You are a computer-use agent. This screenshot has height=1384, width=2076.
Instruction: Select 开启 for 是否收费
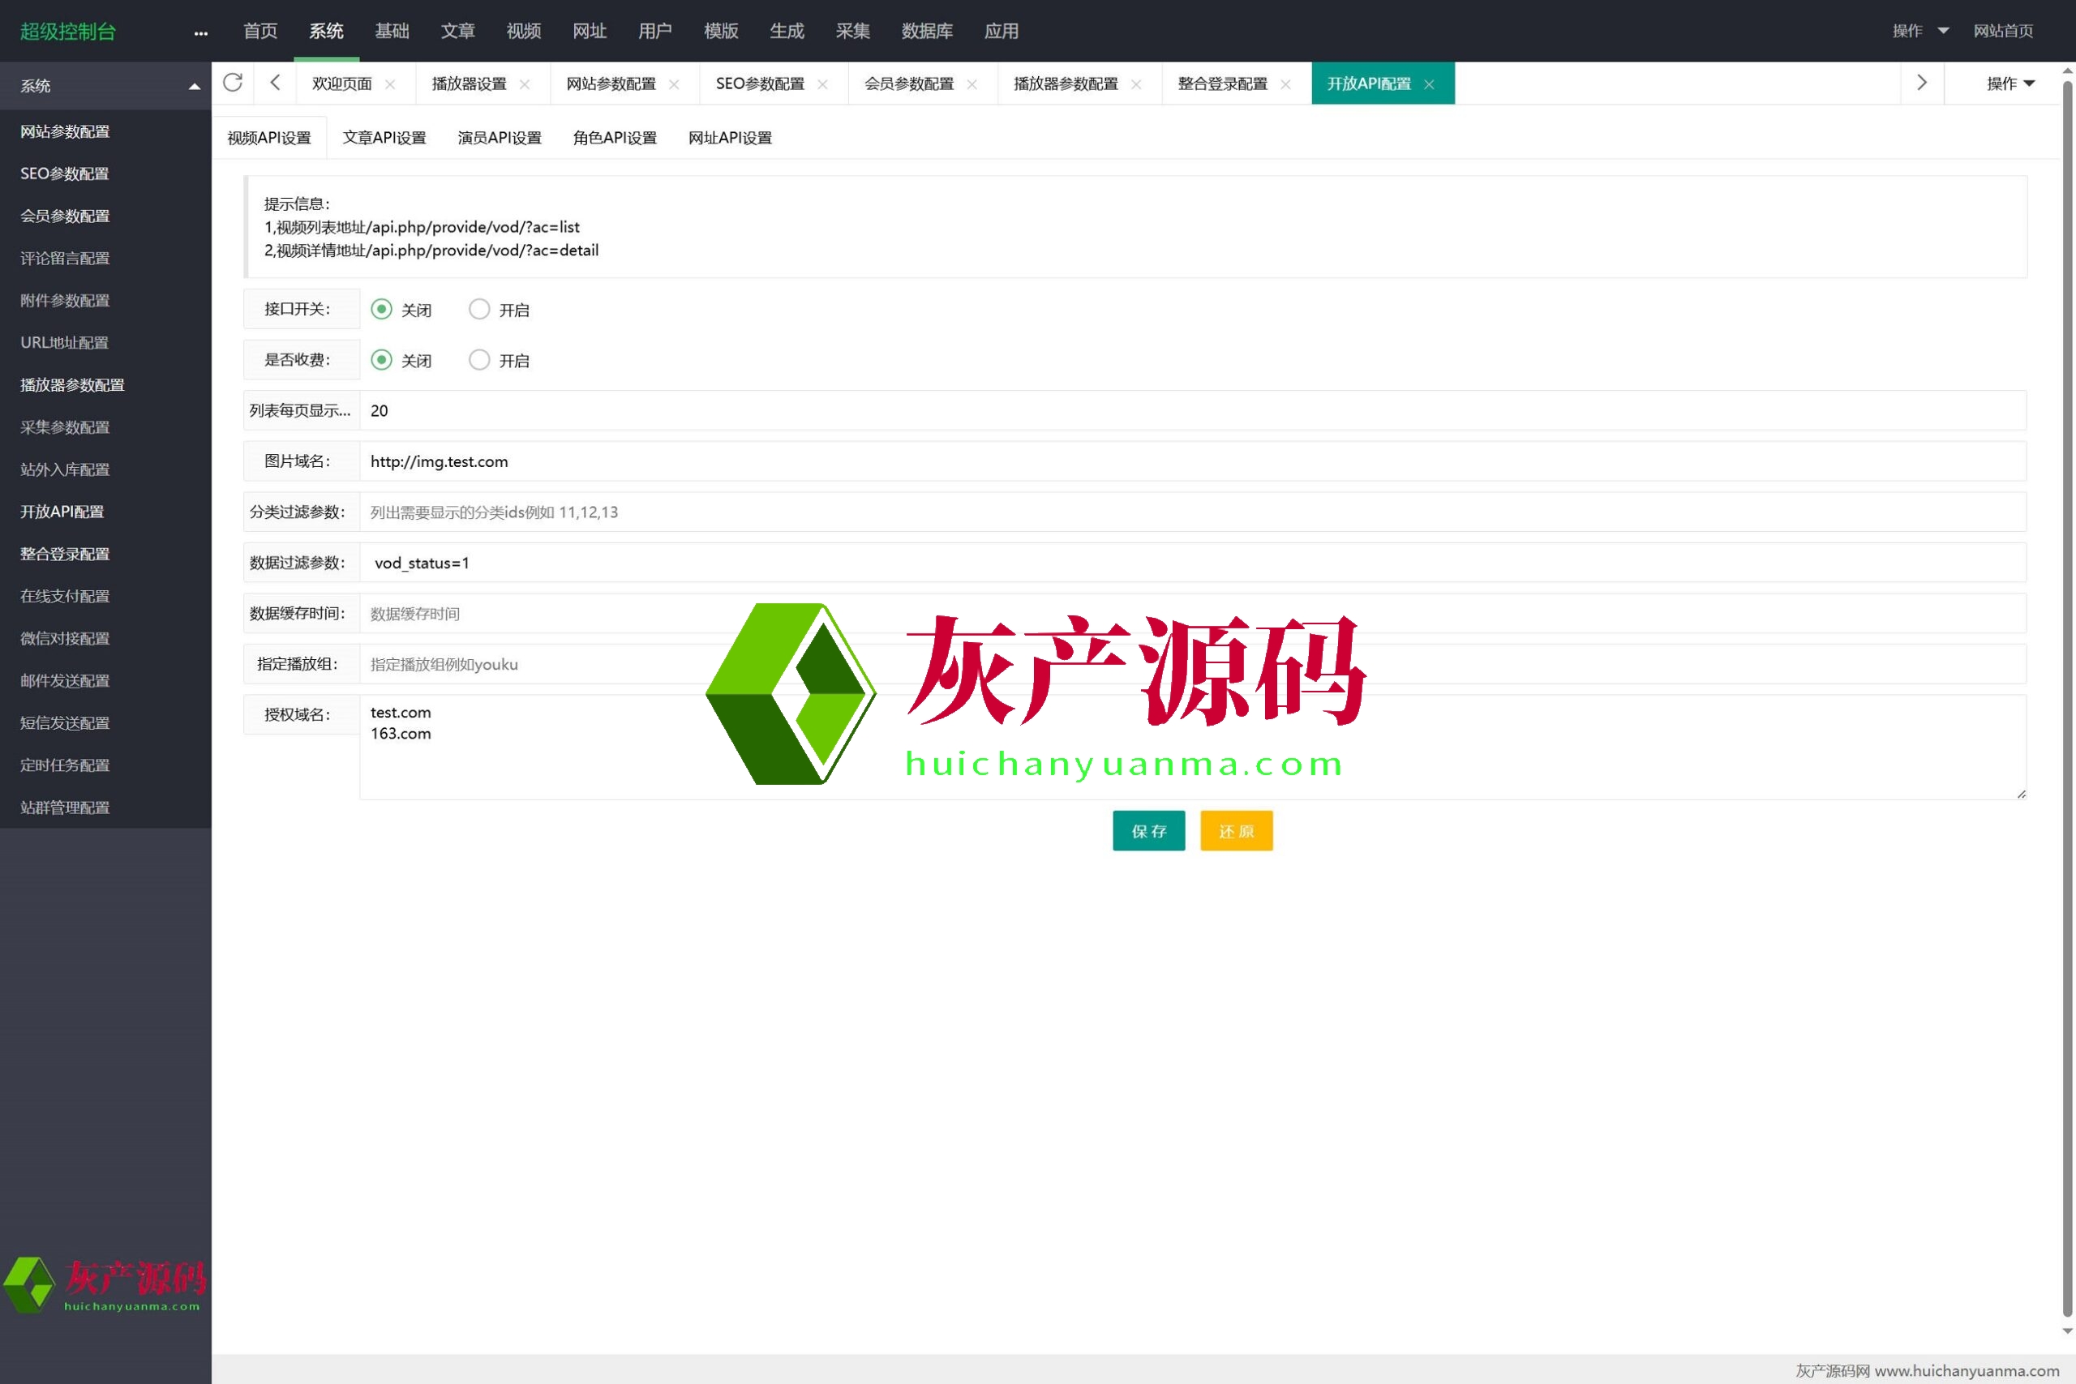click(x=479, y=360)
